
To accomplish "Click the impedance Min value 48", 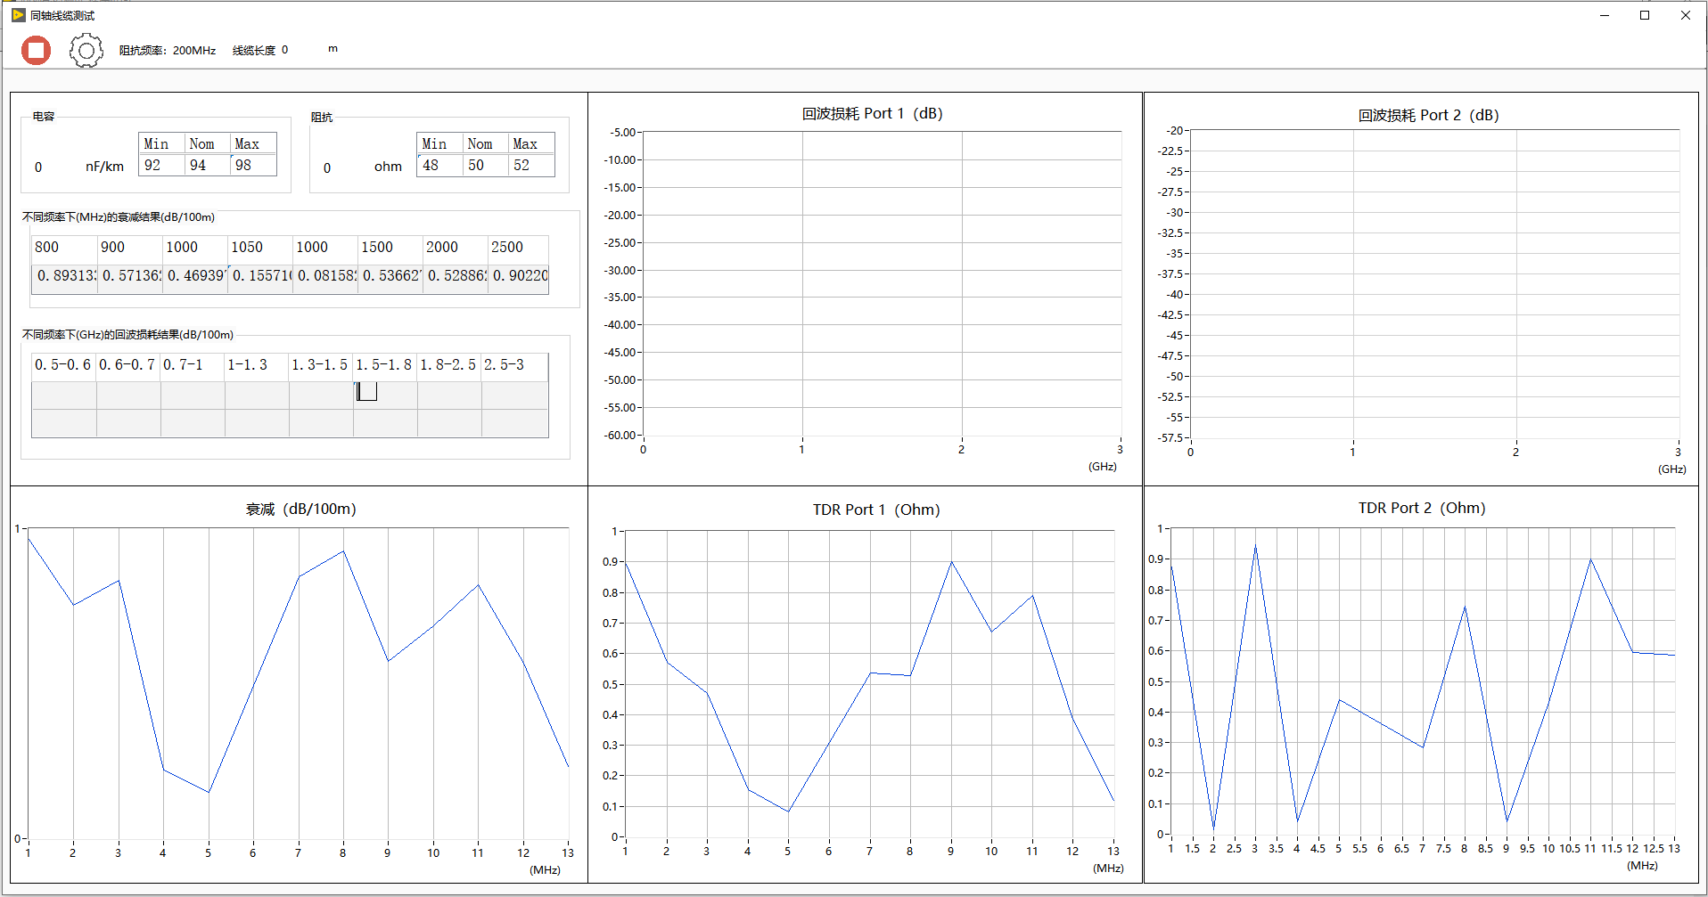I will [439, 166].
